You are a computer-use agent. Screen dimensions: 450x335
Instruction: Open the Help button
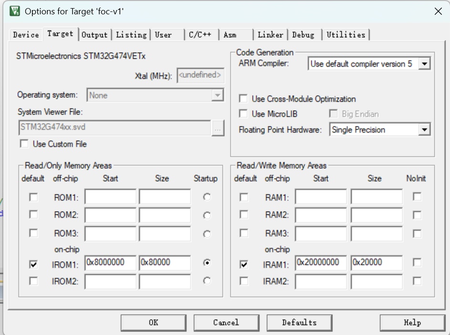pos(412,323)
